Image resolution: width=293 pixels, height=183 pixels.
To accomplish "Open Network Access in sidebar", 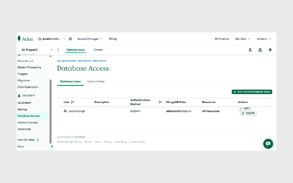I will pos(28,122).
